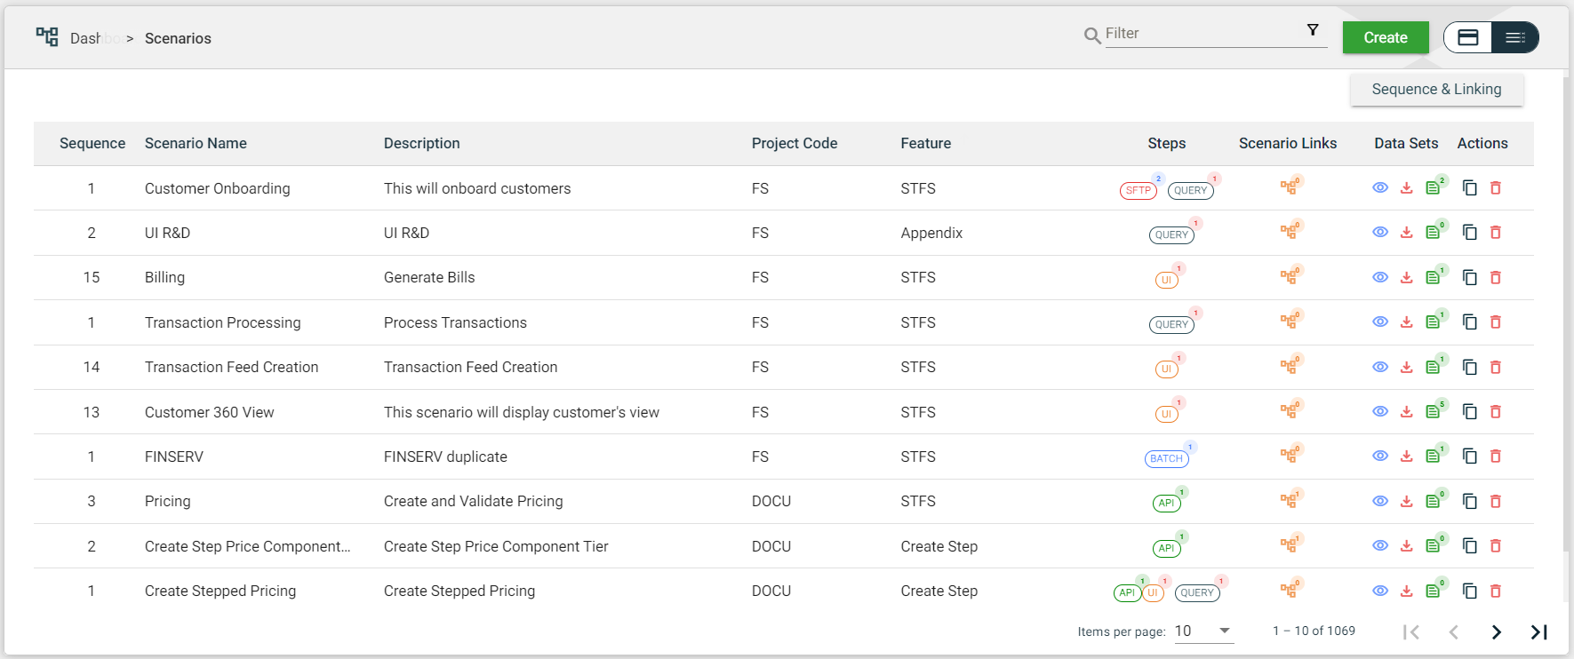
Task: View the Transaction Processing scenario via eye icon
Action: (x=1379, y=322)
